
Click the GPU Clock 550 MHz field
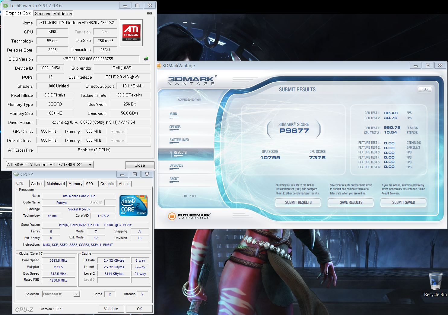pos(49,131)
